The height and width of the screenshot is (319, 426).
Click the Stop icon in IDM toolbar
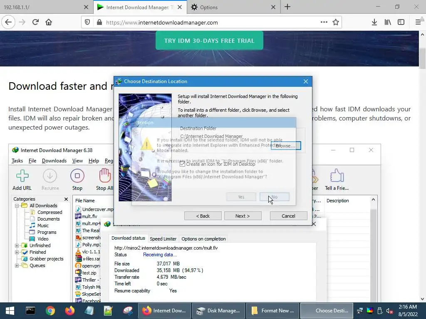(77, 176)
